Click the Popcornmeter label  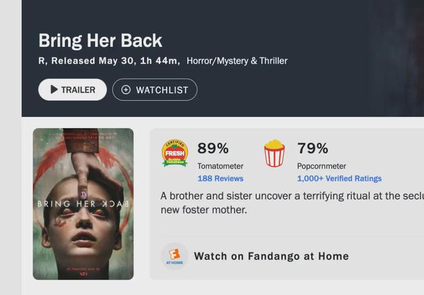point(321,166)
